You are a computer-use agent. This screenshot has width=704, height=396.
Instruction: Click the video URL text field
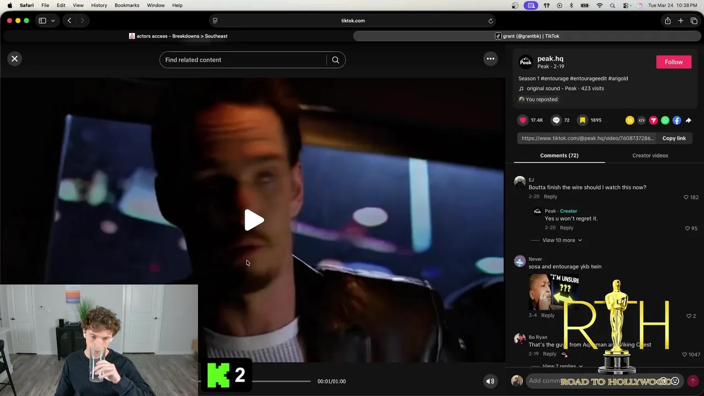pos(587,139)
